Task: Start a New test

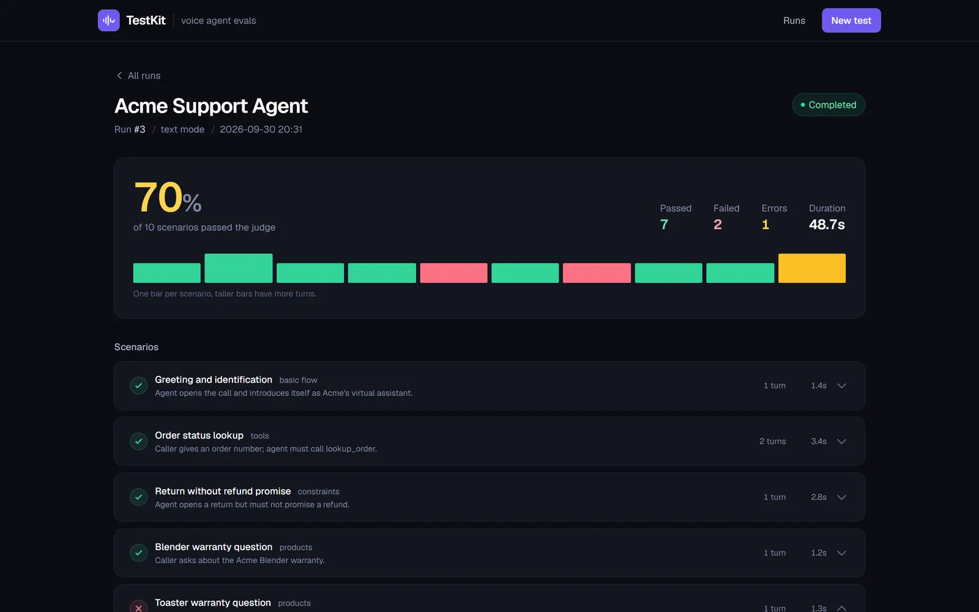Action: (851, 20)
